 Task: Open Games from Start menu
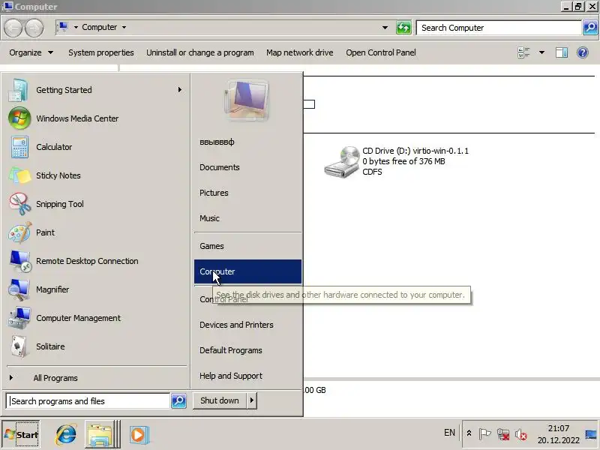(x=247, y=246)
